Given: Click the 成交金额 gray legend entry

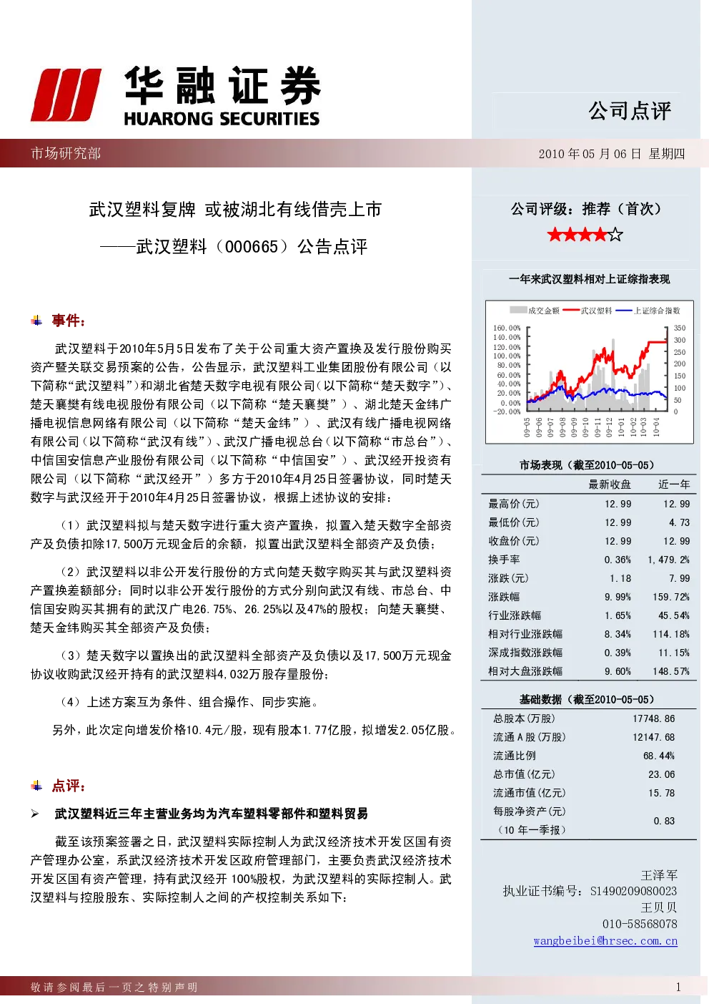Looking at the screenshot, I should click(x=535, y=311).
